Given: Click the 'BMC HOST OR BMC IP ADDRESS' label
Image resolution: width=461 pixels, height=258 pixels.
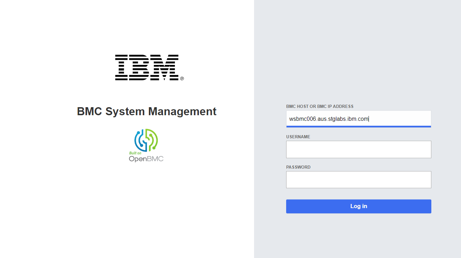Looking at the screenshot, I should pos(320,106).
